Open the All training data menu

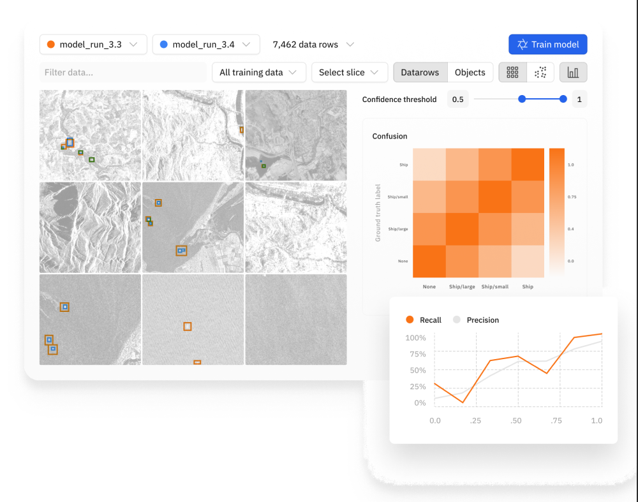258,72
